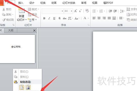137x91 pixels.
Task: Apply the text shadow S button
Action: (60, 18)
